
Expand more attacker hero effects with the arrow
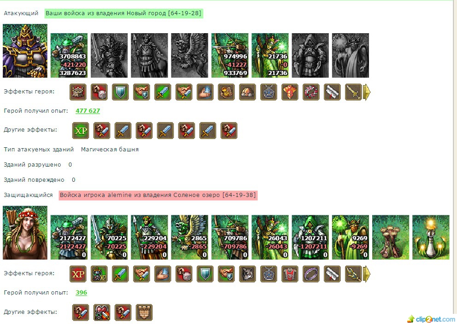[x=367, y=93]
